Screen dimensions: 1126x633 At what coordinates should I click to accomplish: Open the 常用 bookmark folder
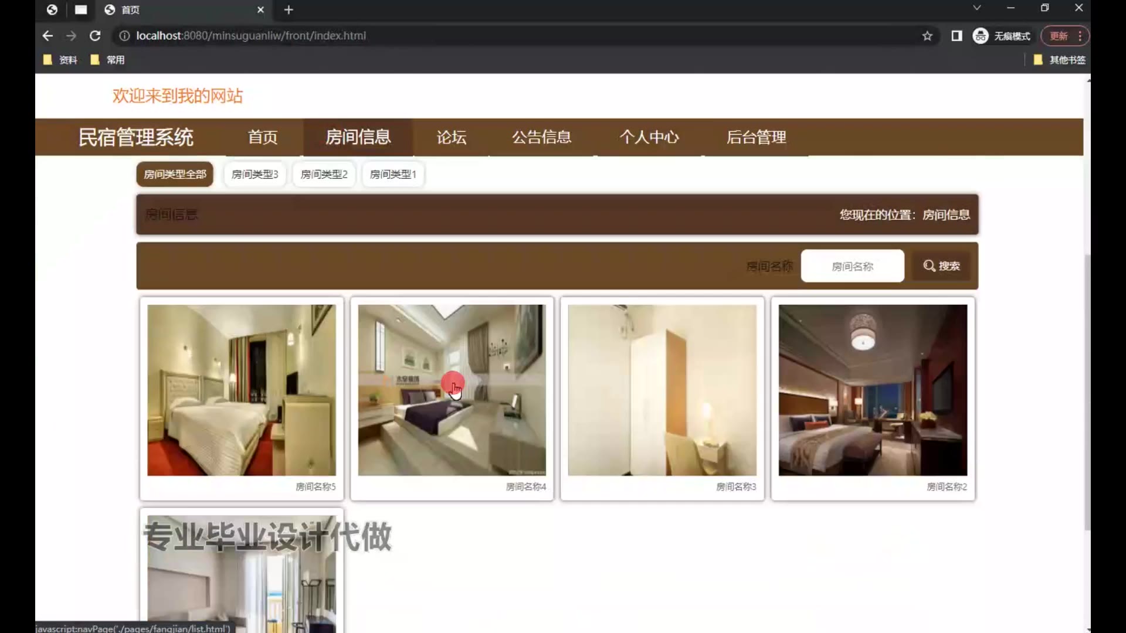click(108, 60)
